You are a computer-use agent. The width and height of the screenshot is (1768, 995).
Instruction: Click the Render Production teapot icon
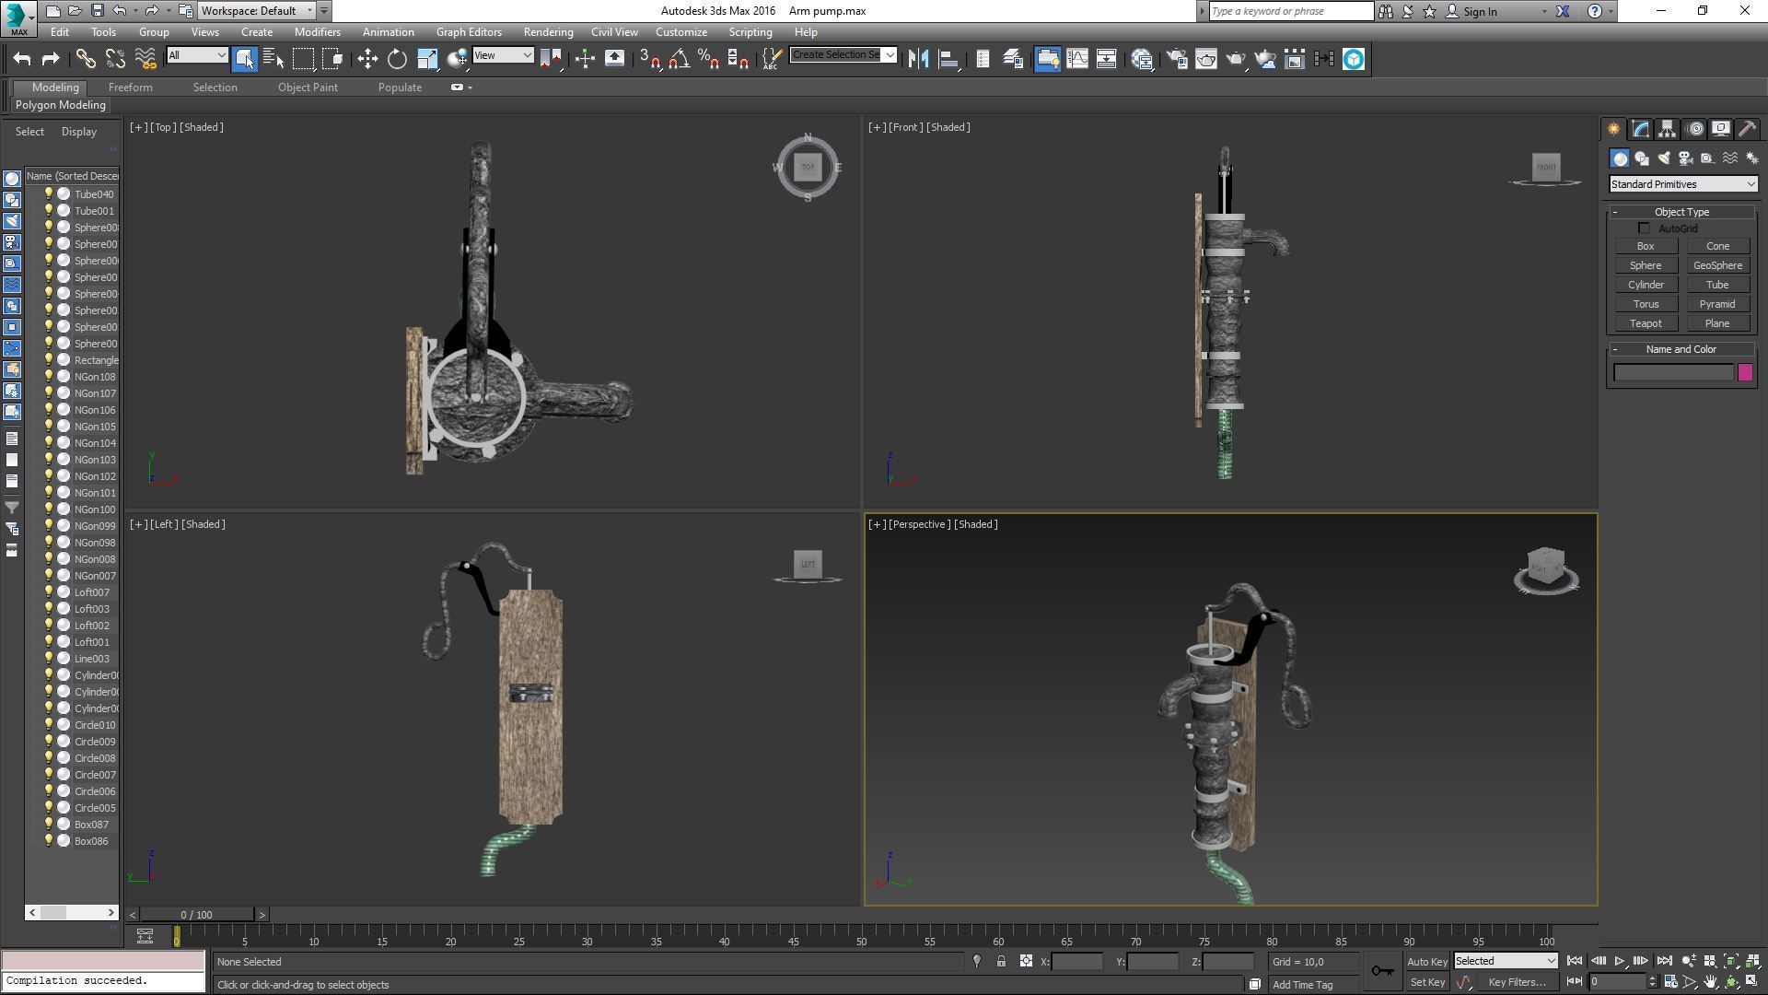(1236, 59)
